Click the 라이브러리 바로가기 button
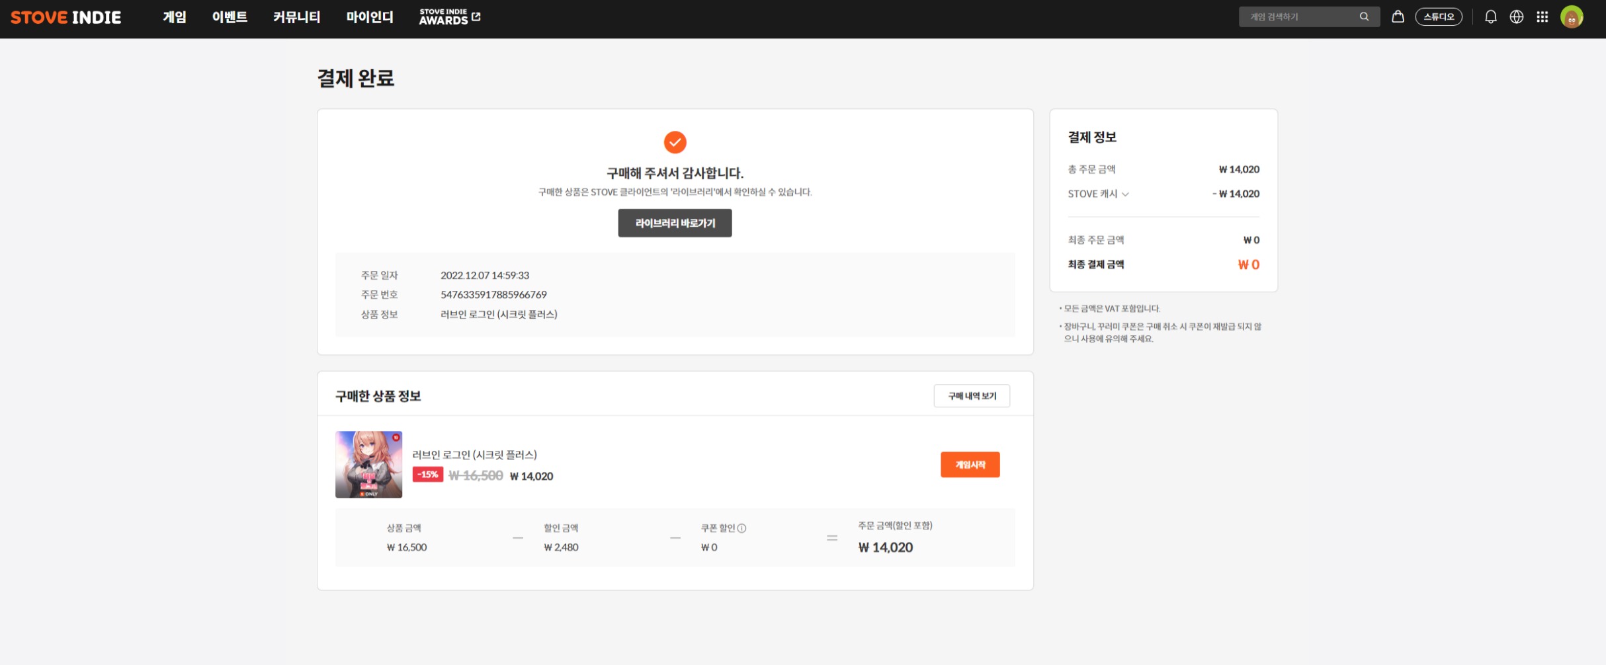Screen dimensions: 1606x665 coord(675,223)
